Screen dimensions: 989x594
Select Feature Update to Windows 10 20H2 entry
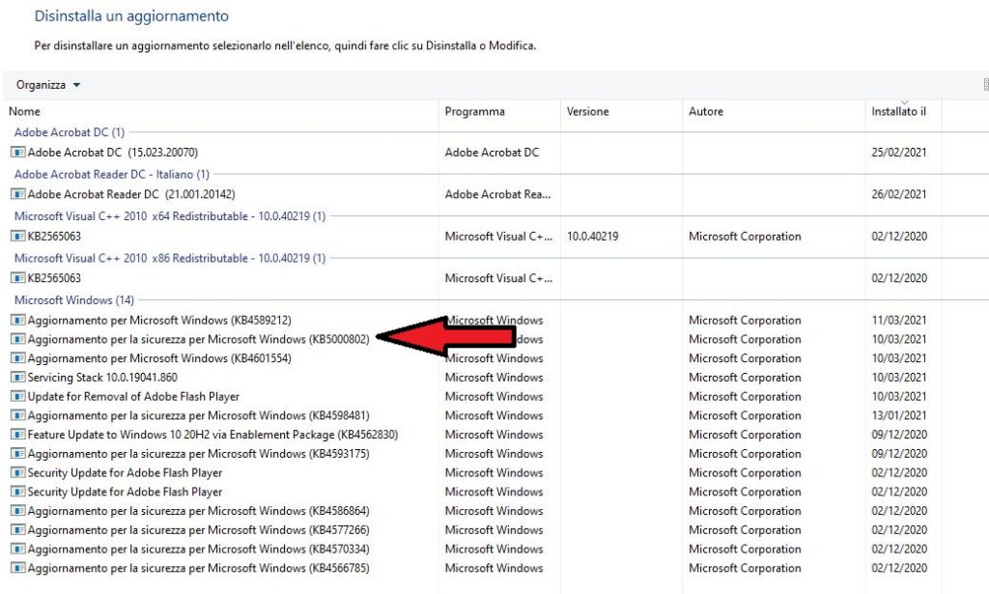[x=213, y=435]
